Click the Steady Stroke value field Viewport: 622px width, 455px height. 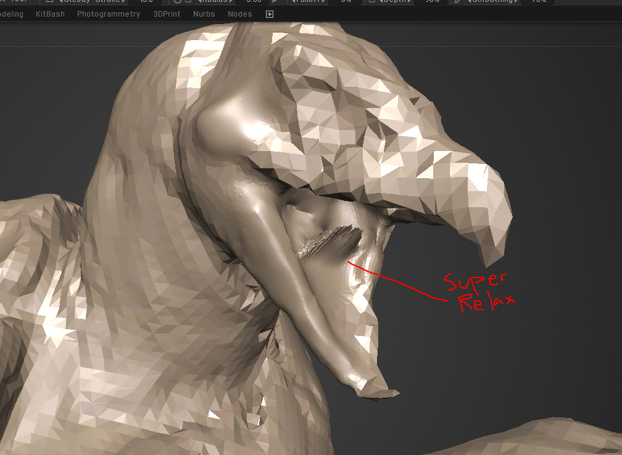coord(145,2)
